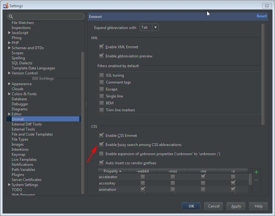The image size is (275, 216).
Task: Sort table by Property column arrow
Action: pyautogui.click(x=120, y=171)
